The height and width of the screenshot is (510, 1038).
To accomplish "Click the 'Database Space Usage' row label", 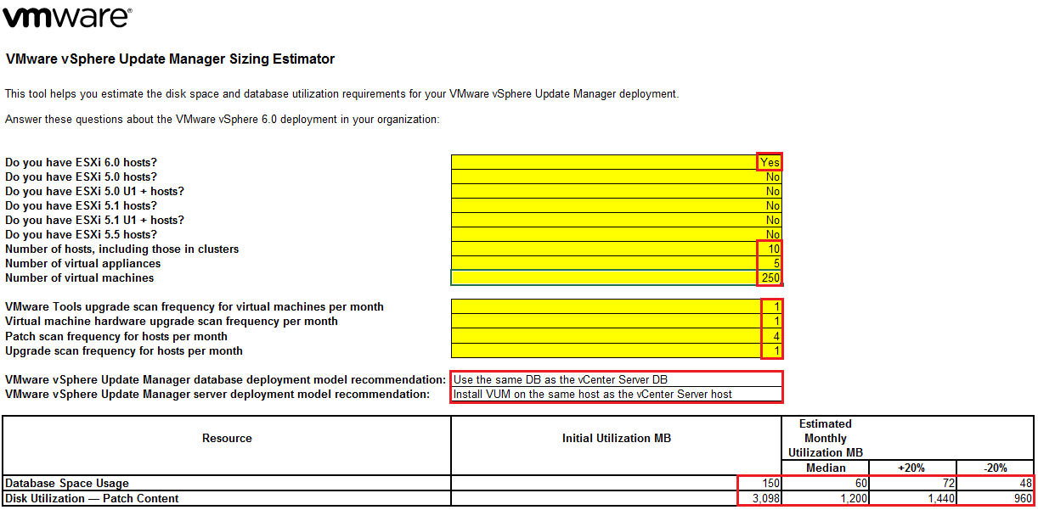I will (x=67, y=483).
